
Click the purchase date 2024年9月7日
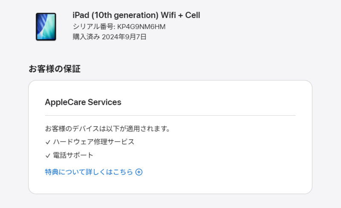point(124,37)
